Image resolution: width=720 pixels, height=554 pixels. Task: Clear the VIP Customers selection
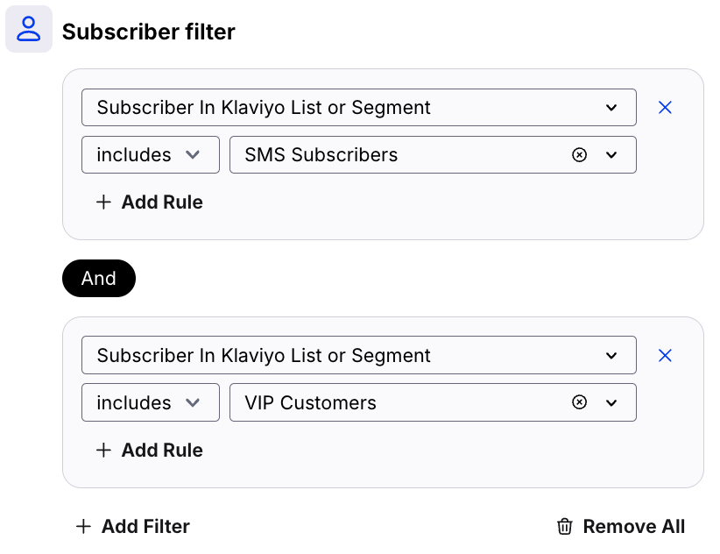(578, 403)
